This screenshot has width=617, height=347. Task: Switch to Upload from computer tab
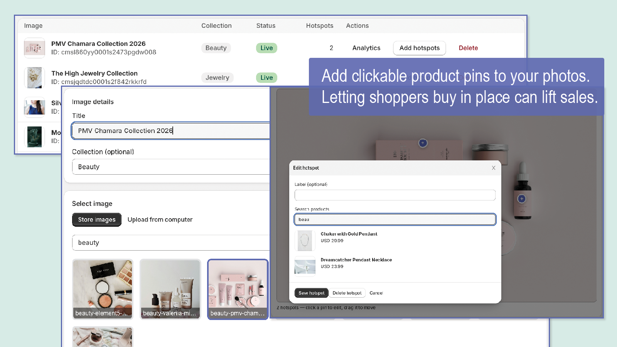point(160,220)
